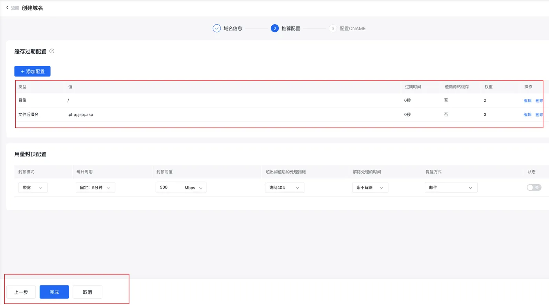Click the 权重 column header

click(x=489, y=87)
